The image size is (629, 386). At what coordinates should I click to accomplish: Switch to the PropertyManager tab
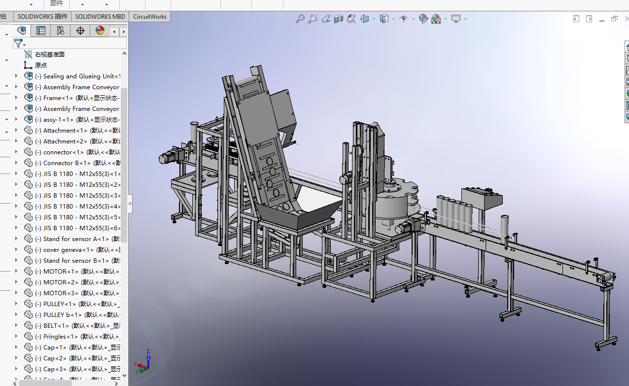(41, 31)
